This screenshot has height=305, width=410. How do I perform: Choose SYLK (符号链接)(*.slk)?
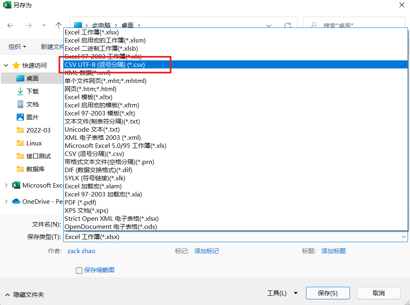[235, 178]
